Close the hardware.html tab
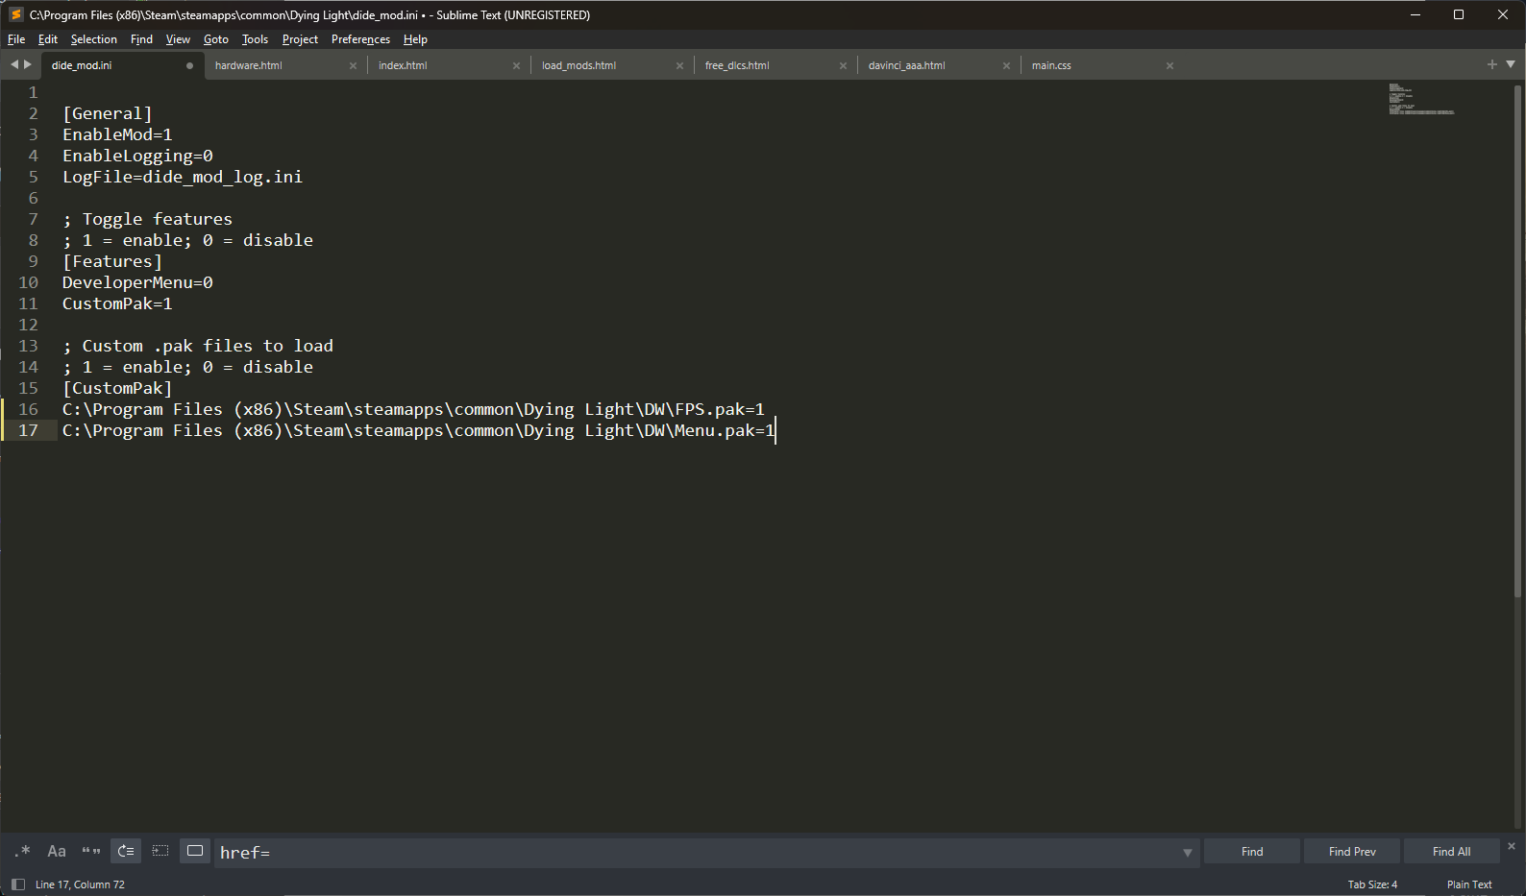Screen dimensions: 1526x896 pos(353,66)
